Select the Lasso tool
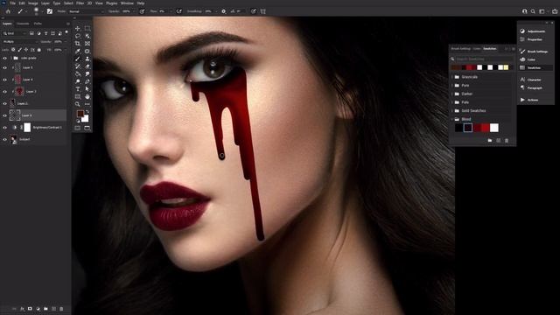 click(x=78, y=36)
